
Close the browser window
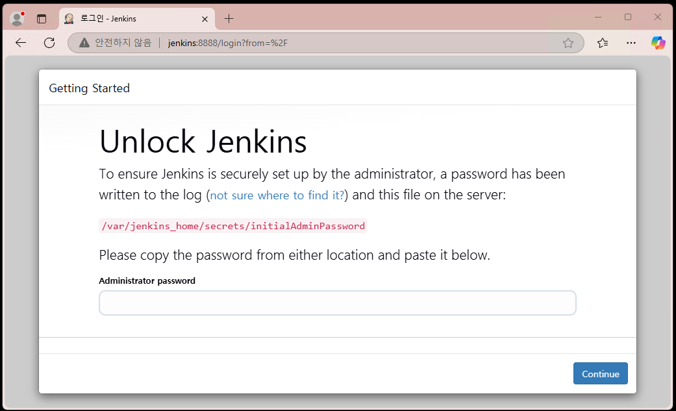click(657, 18)
